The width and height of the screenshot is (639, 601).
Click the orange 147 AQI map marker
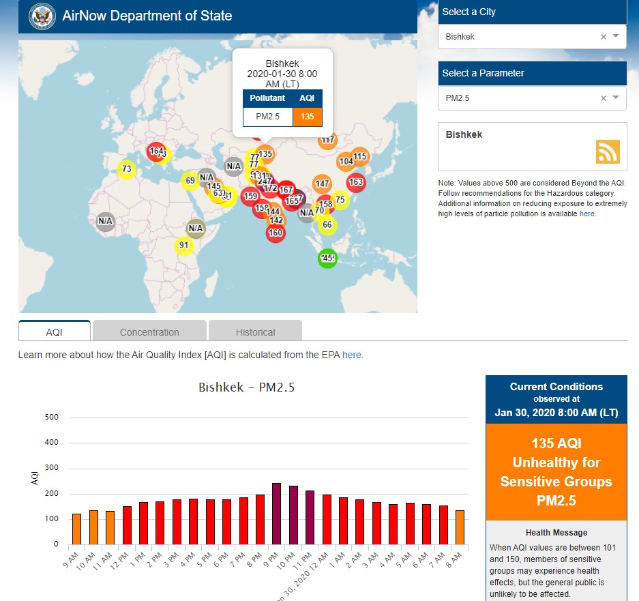coord(323,184)
